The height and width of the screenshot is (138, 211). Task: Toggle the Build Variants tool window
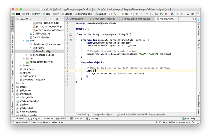point(12,108)
